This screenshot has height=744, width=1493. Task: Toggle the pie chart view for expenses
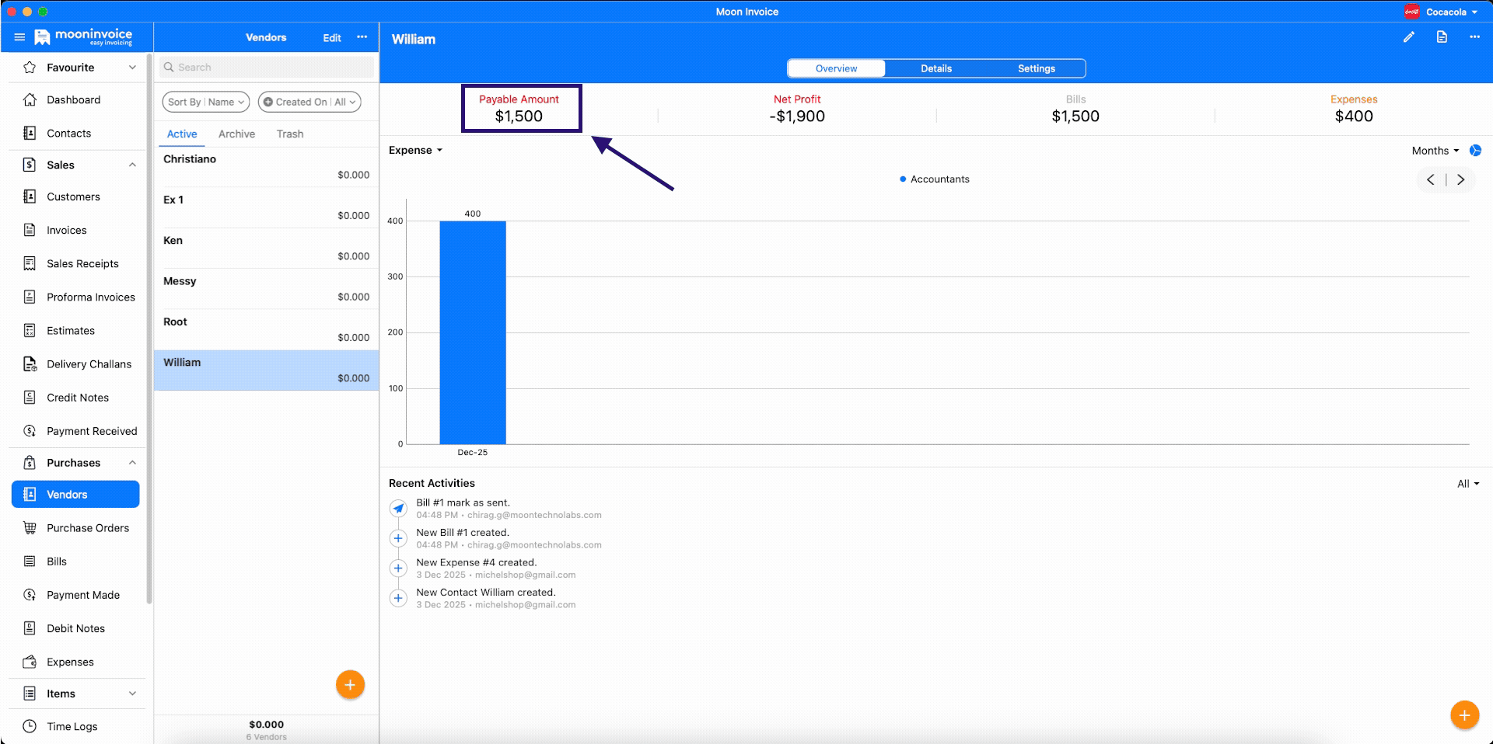point(1475,151)
